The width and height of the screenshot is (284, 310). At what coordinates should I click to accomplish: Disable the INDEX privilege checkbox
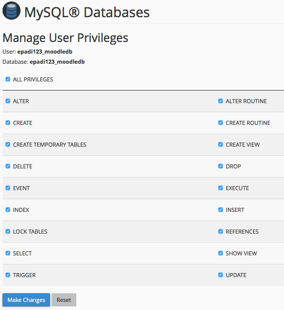(x=8, y=210)
